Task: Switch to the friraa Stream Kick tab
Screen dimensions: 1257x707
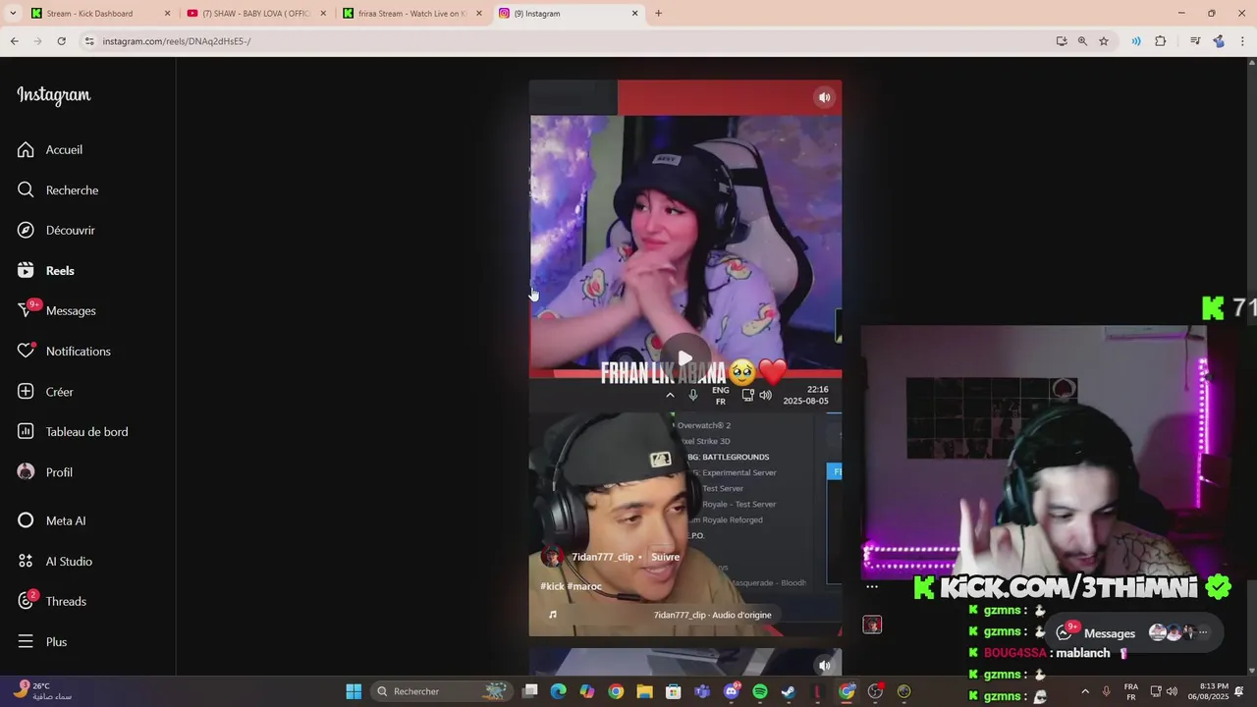Action: (411, 14)
